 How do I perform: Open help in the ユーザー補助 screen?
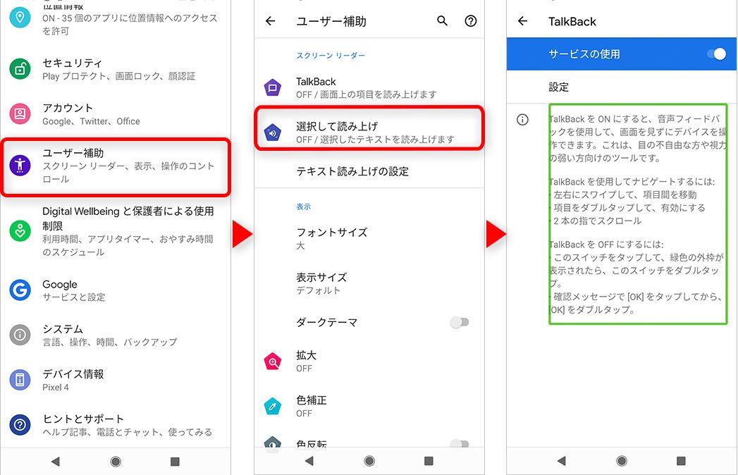coord(471,20)
